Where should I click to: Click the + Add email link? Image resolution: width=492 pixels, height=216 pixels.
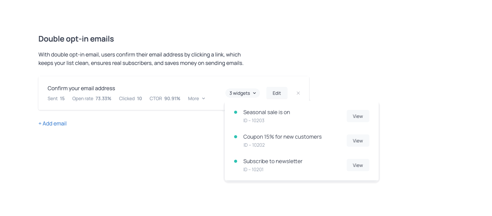[x=53, y=123]
